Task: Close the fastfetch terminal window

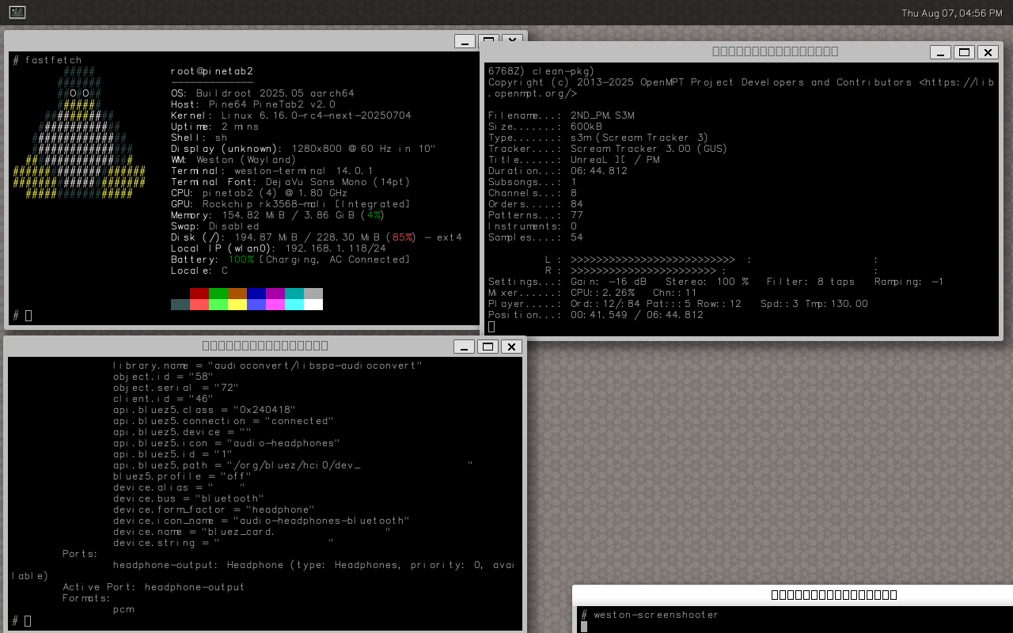Action: click(512, 41)
